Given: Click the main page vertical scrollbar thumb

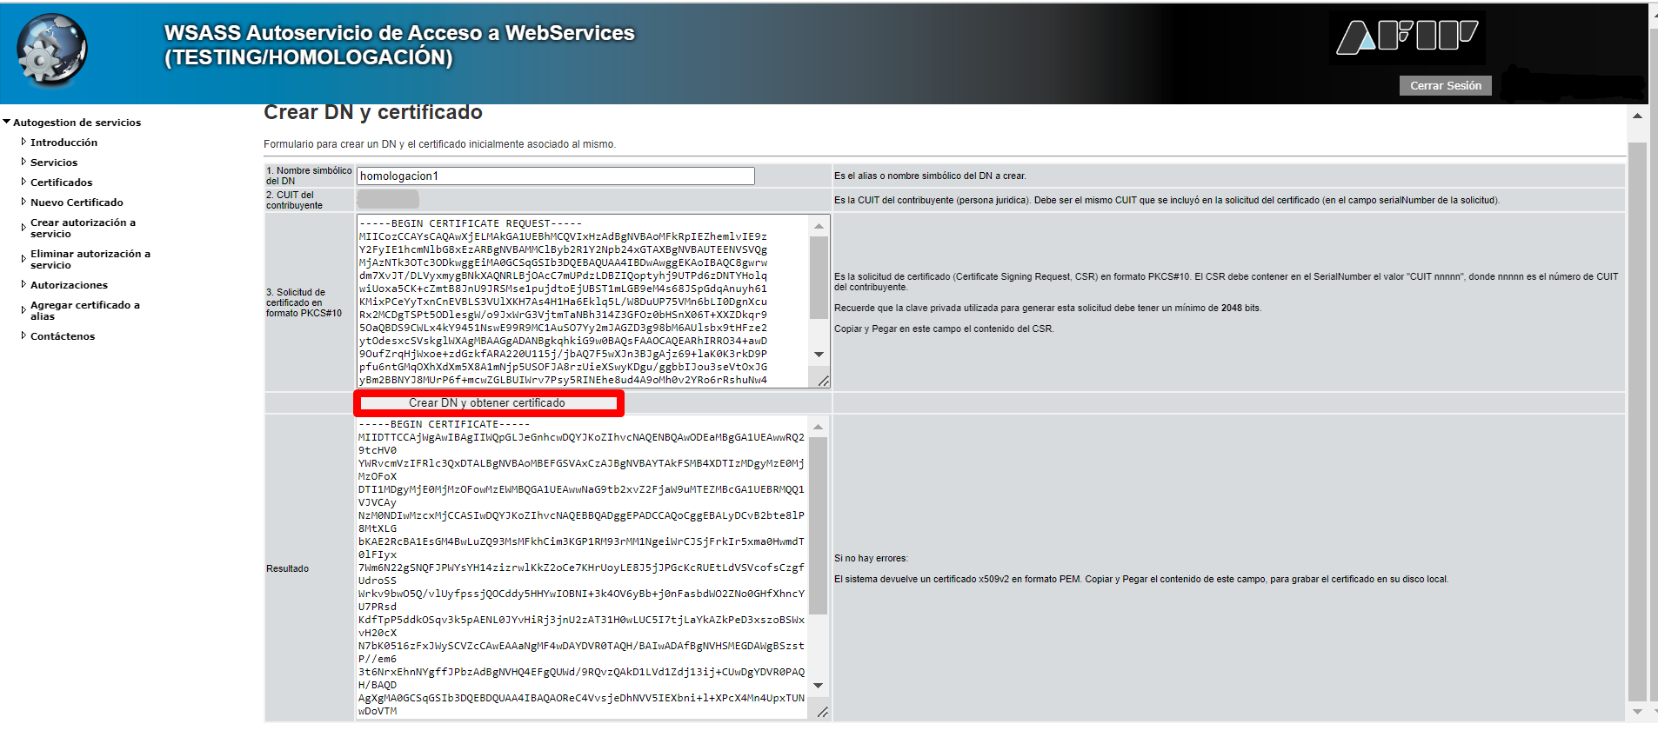Looking at the screenshot, I should 1637,421.
